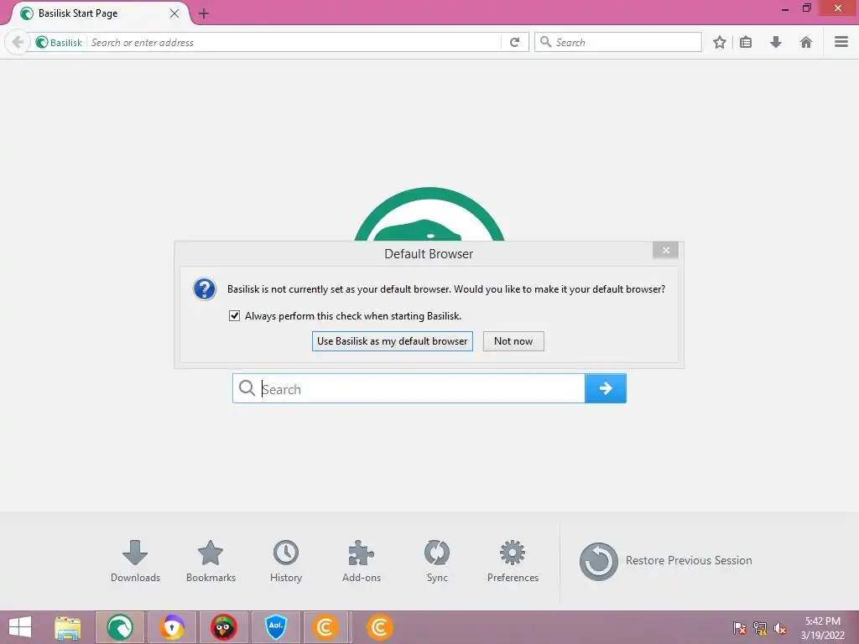Click the first orange C taskbar icon

click(325, 627)
